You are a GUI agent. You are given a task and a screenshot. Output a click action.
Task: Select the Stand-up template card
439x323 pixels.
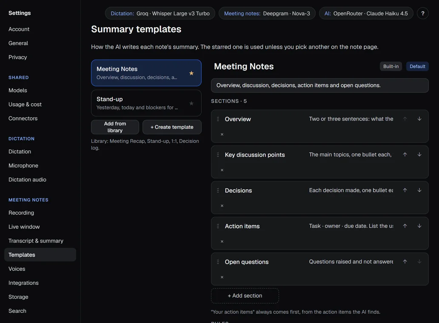tap(146, 103)
